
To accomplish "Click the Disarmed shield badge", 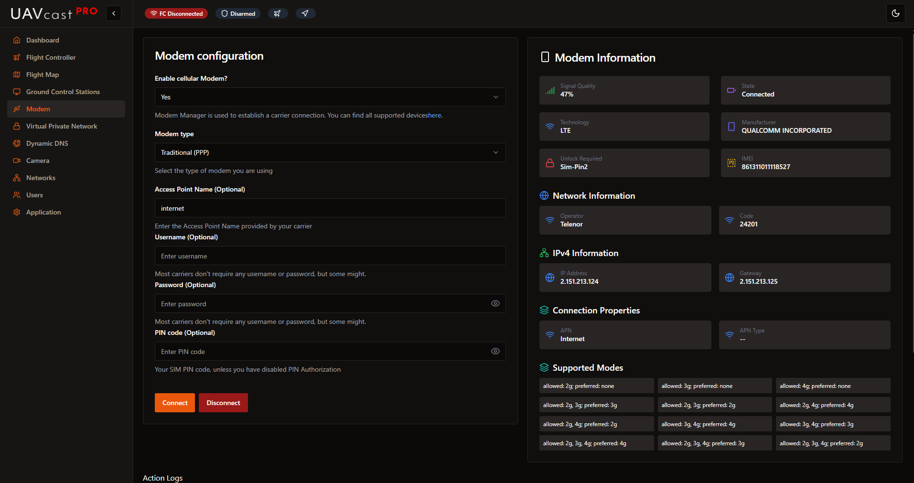I will click(x=238, y=13).
